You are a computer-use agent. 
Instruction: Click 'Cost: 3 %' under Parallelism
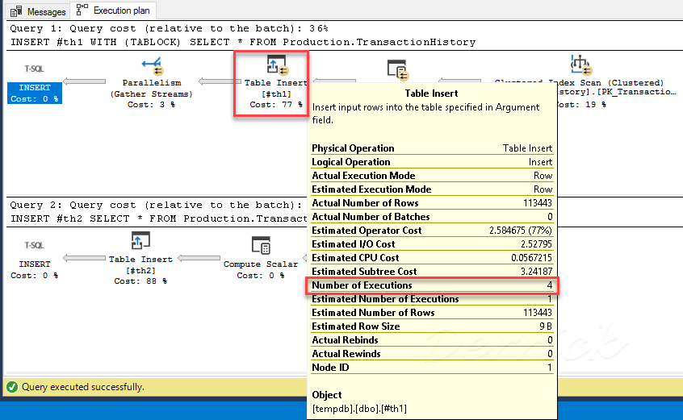pos(151,105)
